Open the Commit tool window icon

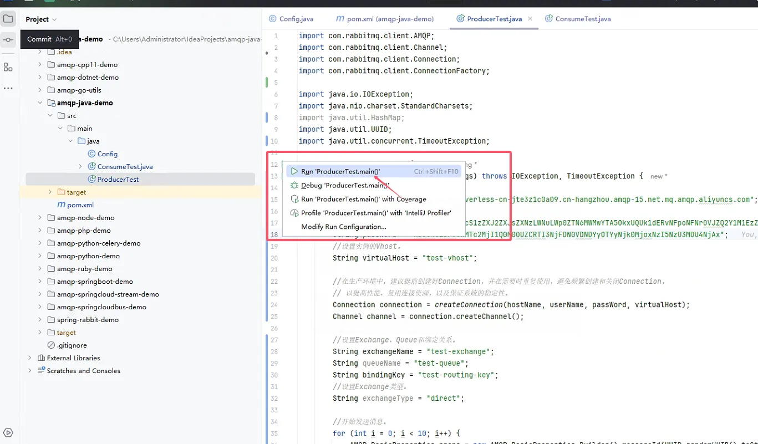click(8, 40)
